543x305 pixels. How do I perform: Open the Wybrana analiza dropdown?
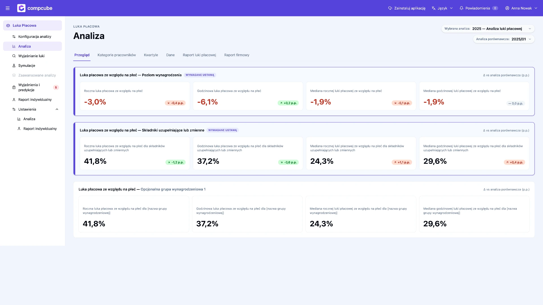click(x=488, y=29)
